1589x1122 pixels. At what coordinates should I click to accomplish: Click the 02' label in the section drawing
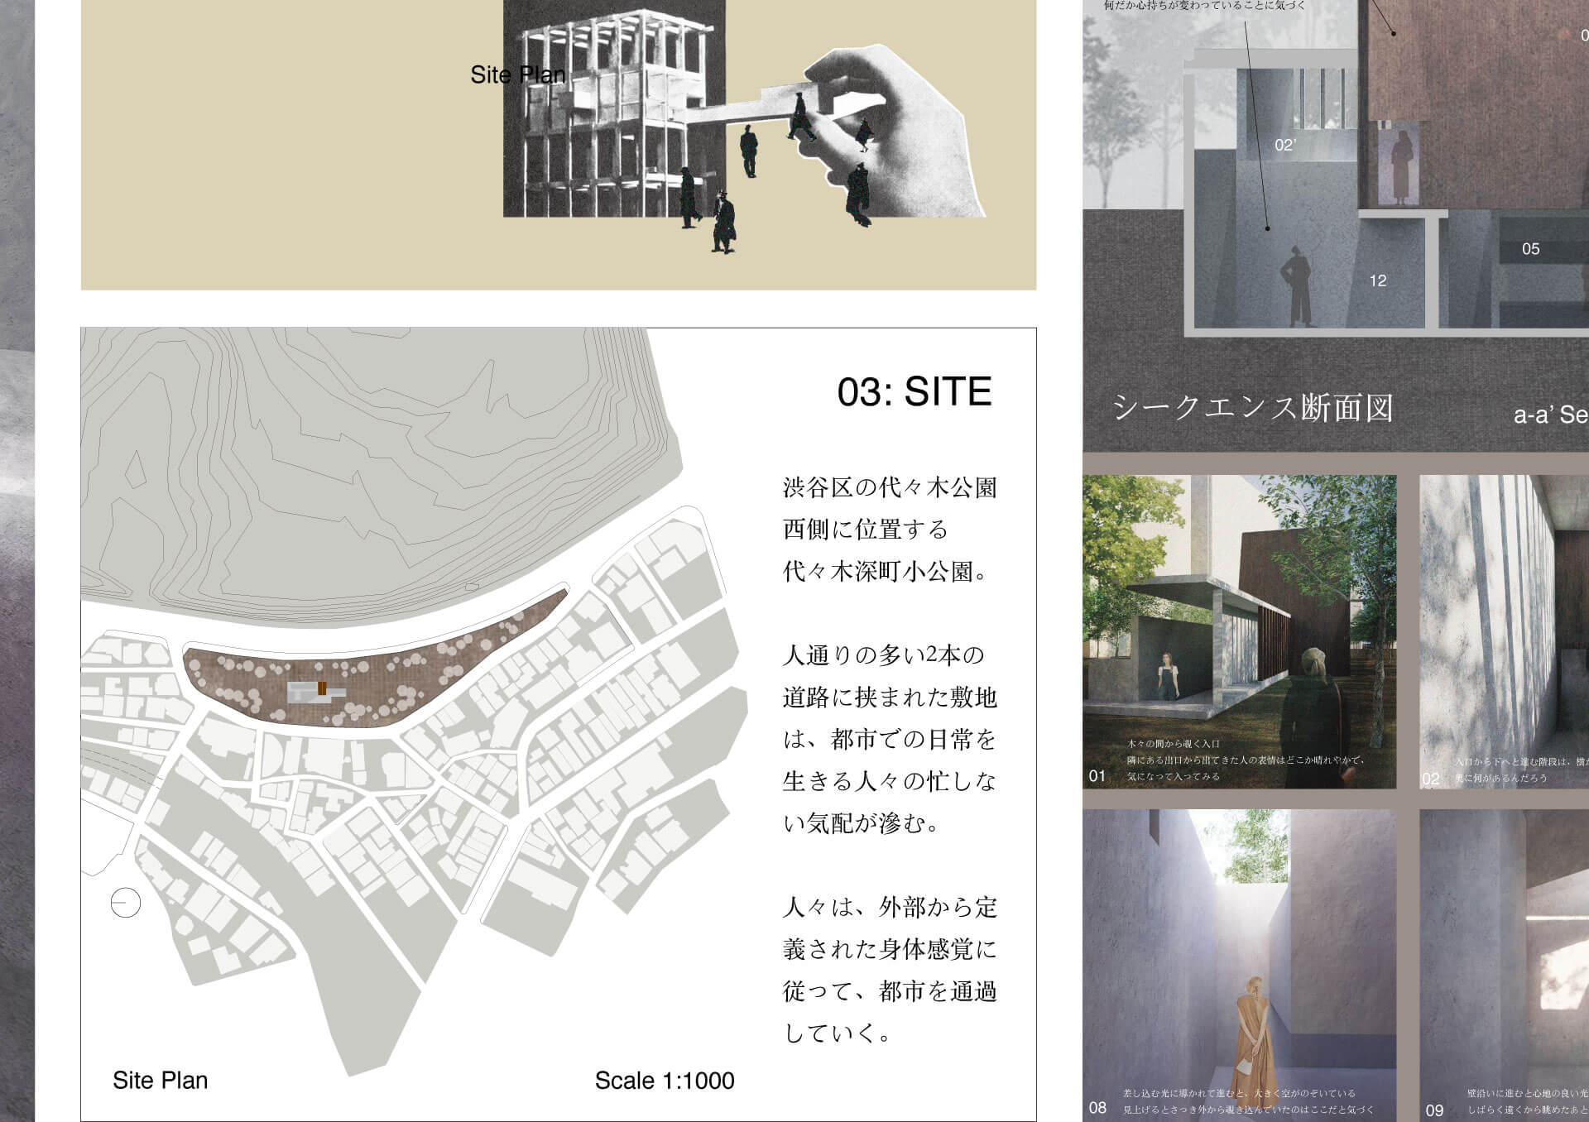click(1285, 146)
